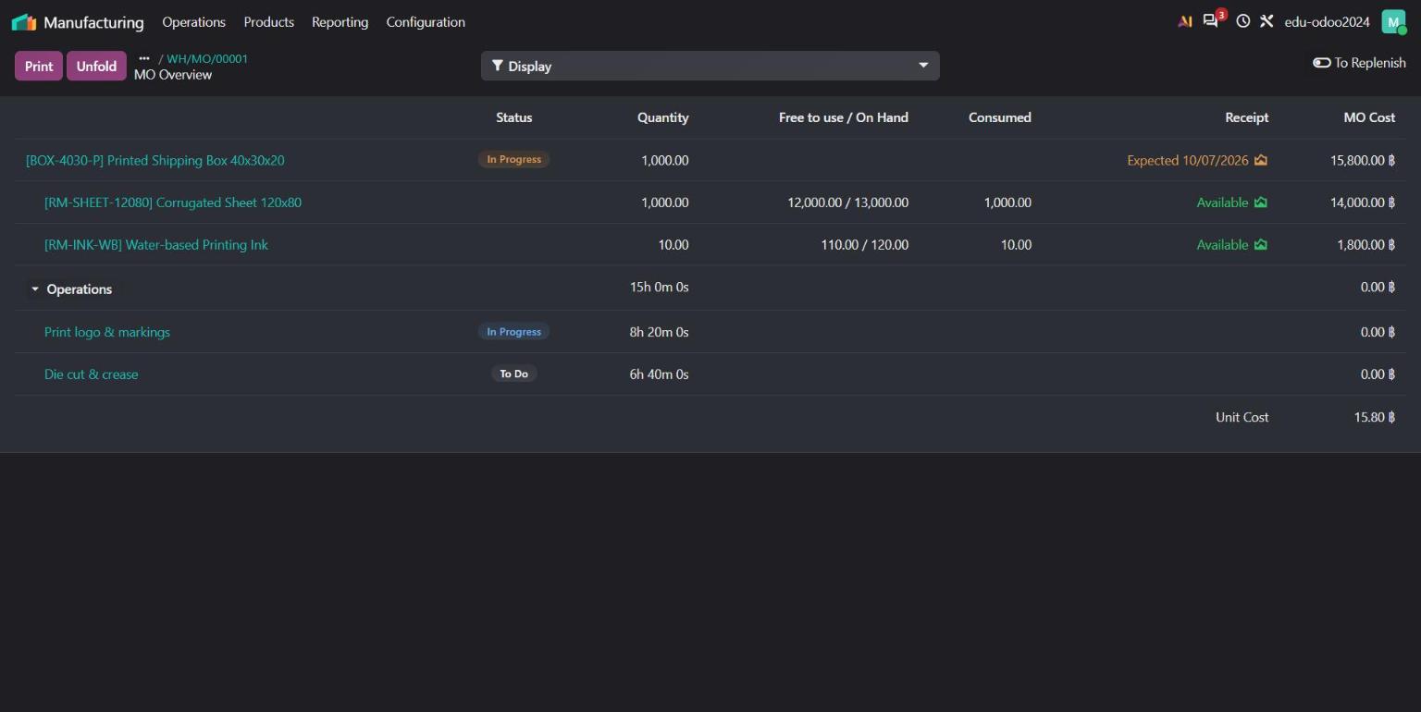Screen dimensions: 1421x712
Task: Click the 15.80 unit cost value
Action: tap(1375, 417)
